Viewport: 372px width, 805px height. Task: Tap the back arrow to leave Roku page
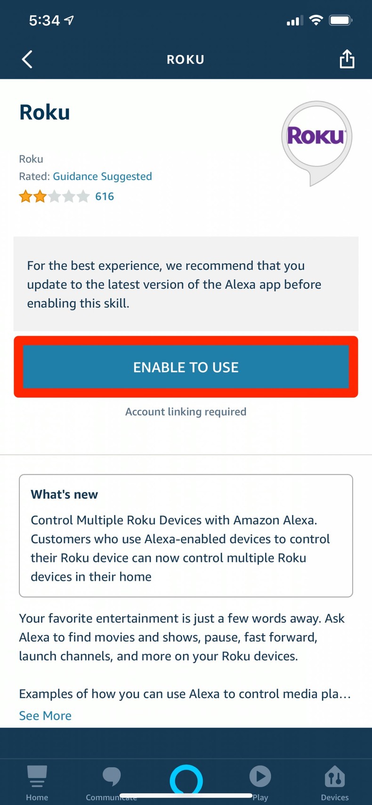tap(27, 59)
